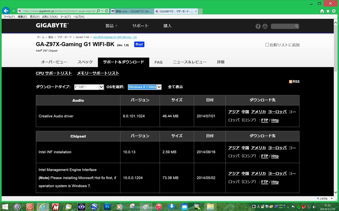The width and height of the screenshot is (339, 211).
Task: Switch to the 詳細 tab
Action: (x=221, y=62)
